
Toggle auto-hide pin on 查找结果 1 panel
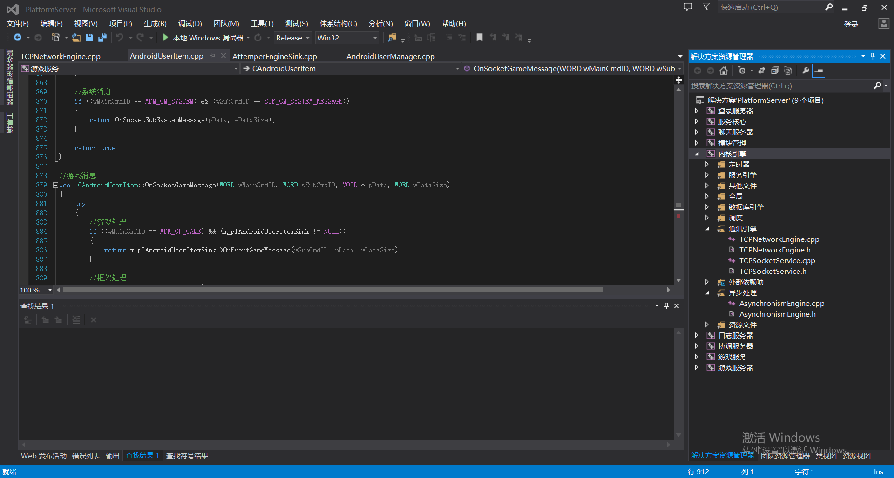point(666,305)
